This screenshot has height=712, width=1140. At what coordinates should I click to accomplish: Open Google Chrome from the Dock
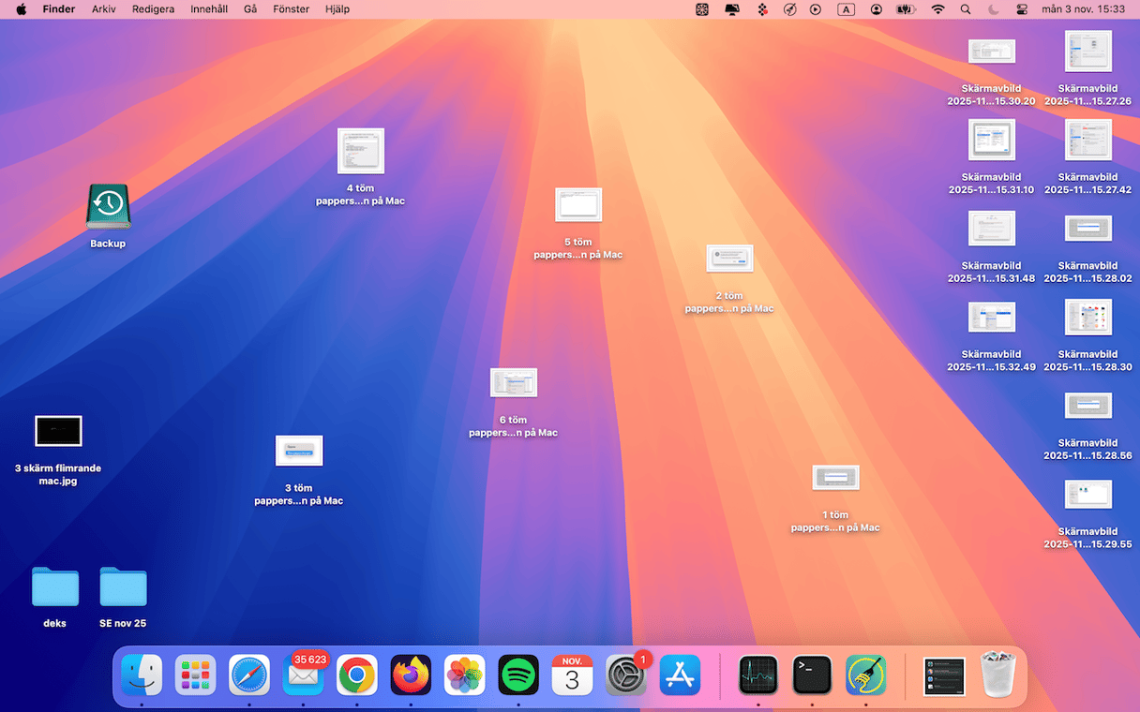point(357,675)
